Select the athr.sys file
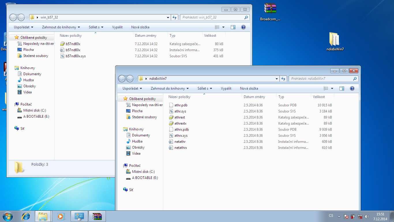 [180, 111]
